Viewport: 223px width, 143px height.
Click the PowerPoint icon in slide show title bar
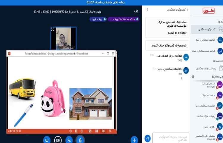coord(10,53)
